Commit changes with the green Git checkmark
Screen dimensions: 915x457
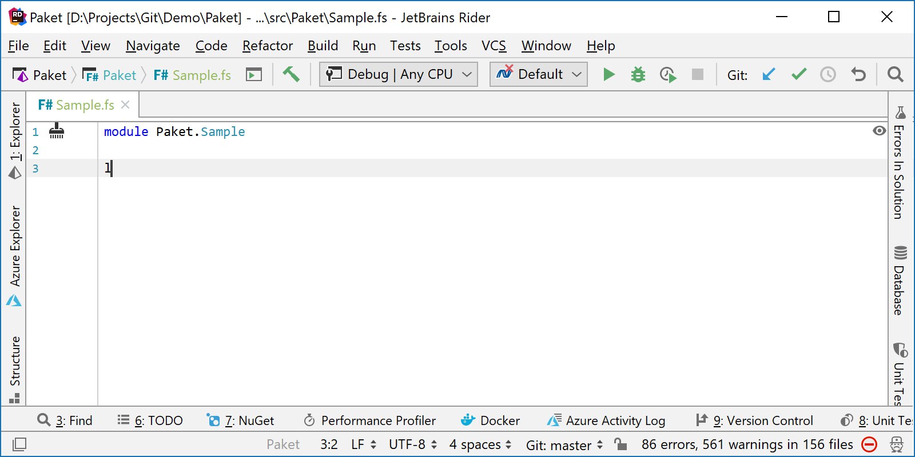coord(799,74)
